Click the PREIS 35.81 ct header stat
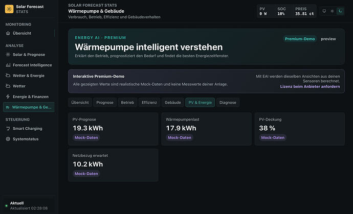 tap(304, 11)
